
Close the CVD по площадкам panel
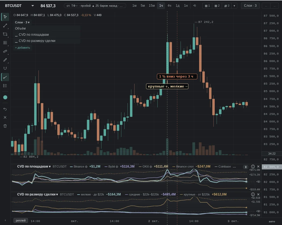coord(258,166)
